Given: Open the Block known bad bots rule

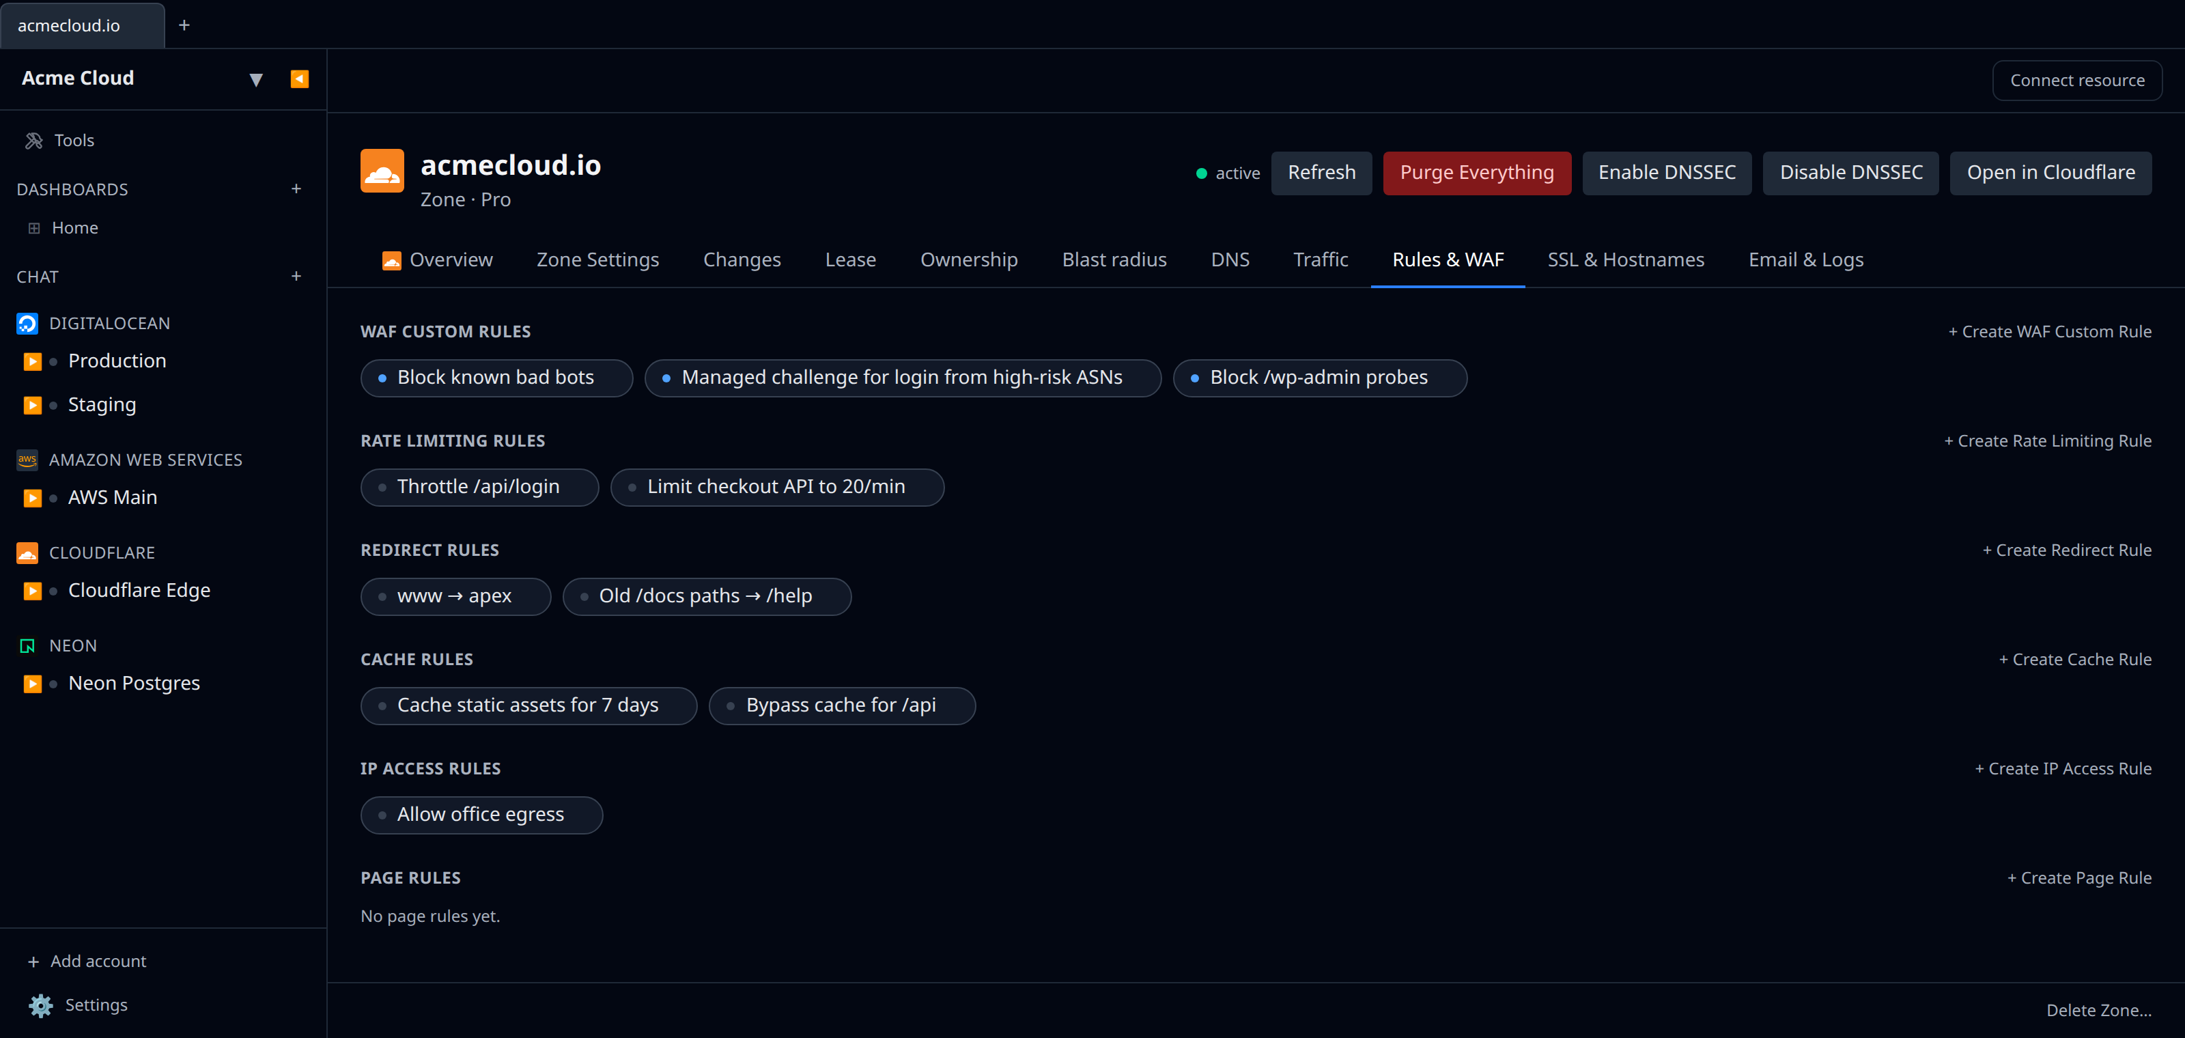Looking at the screenshot, I should (496, 378).
